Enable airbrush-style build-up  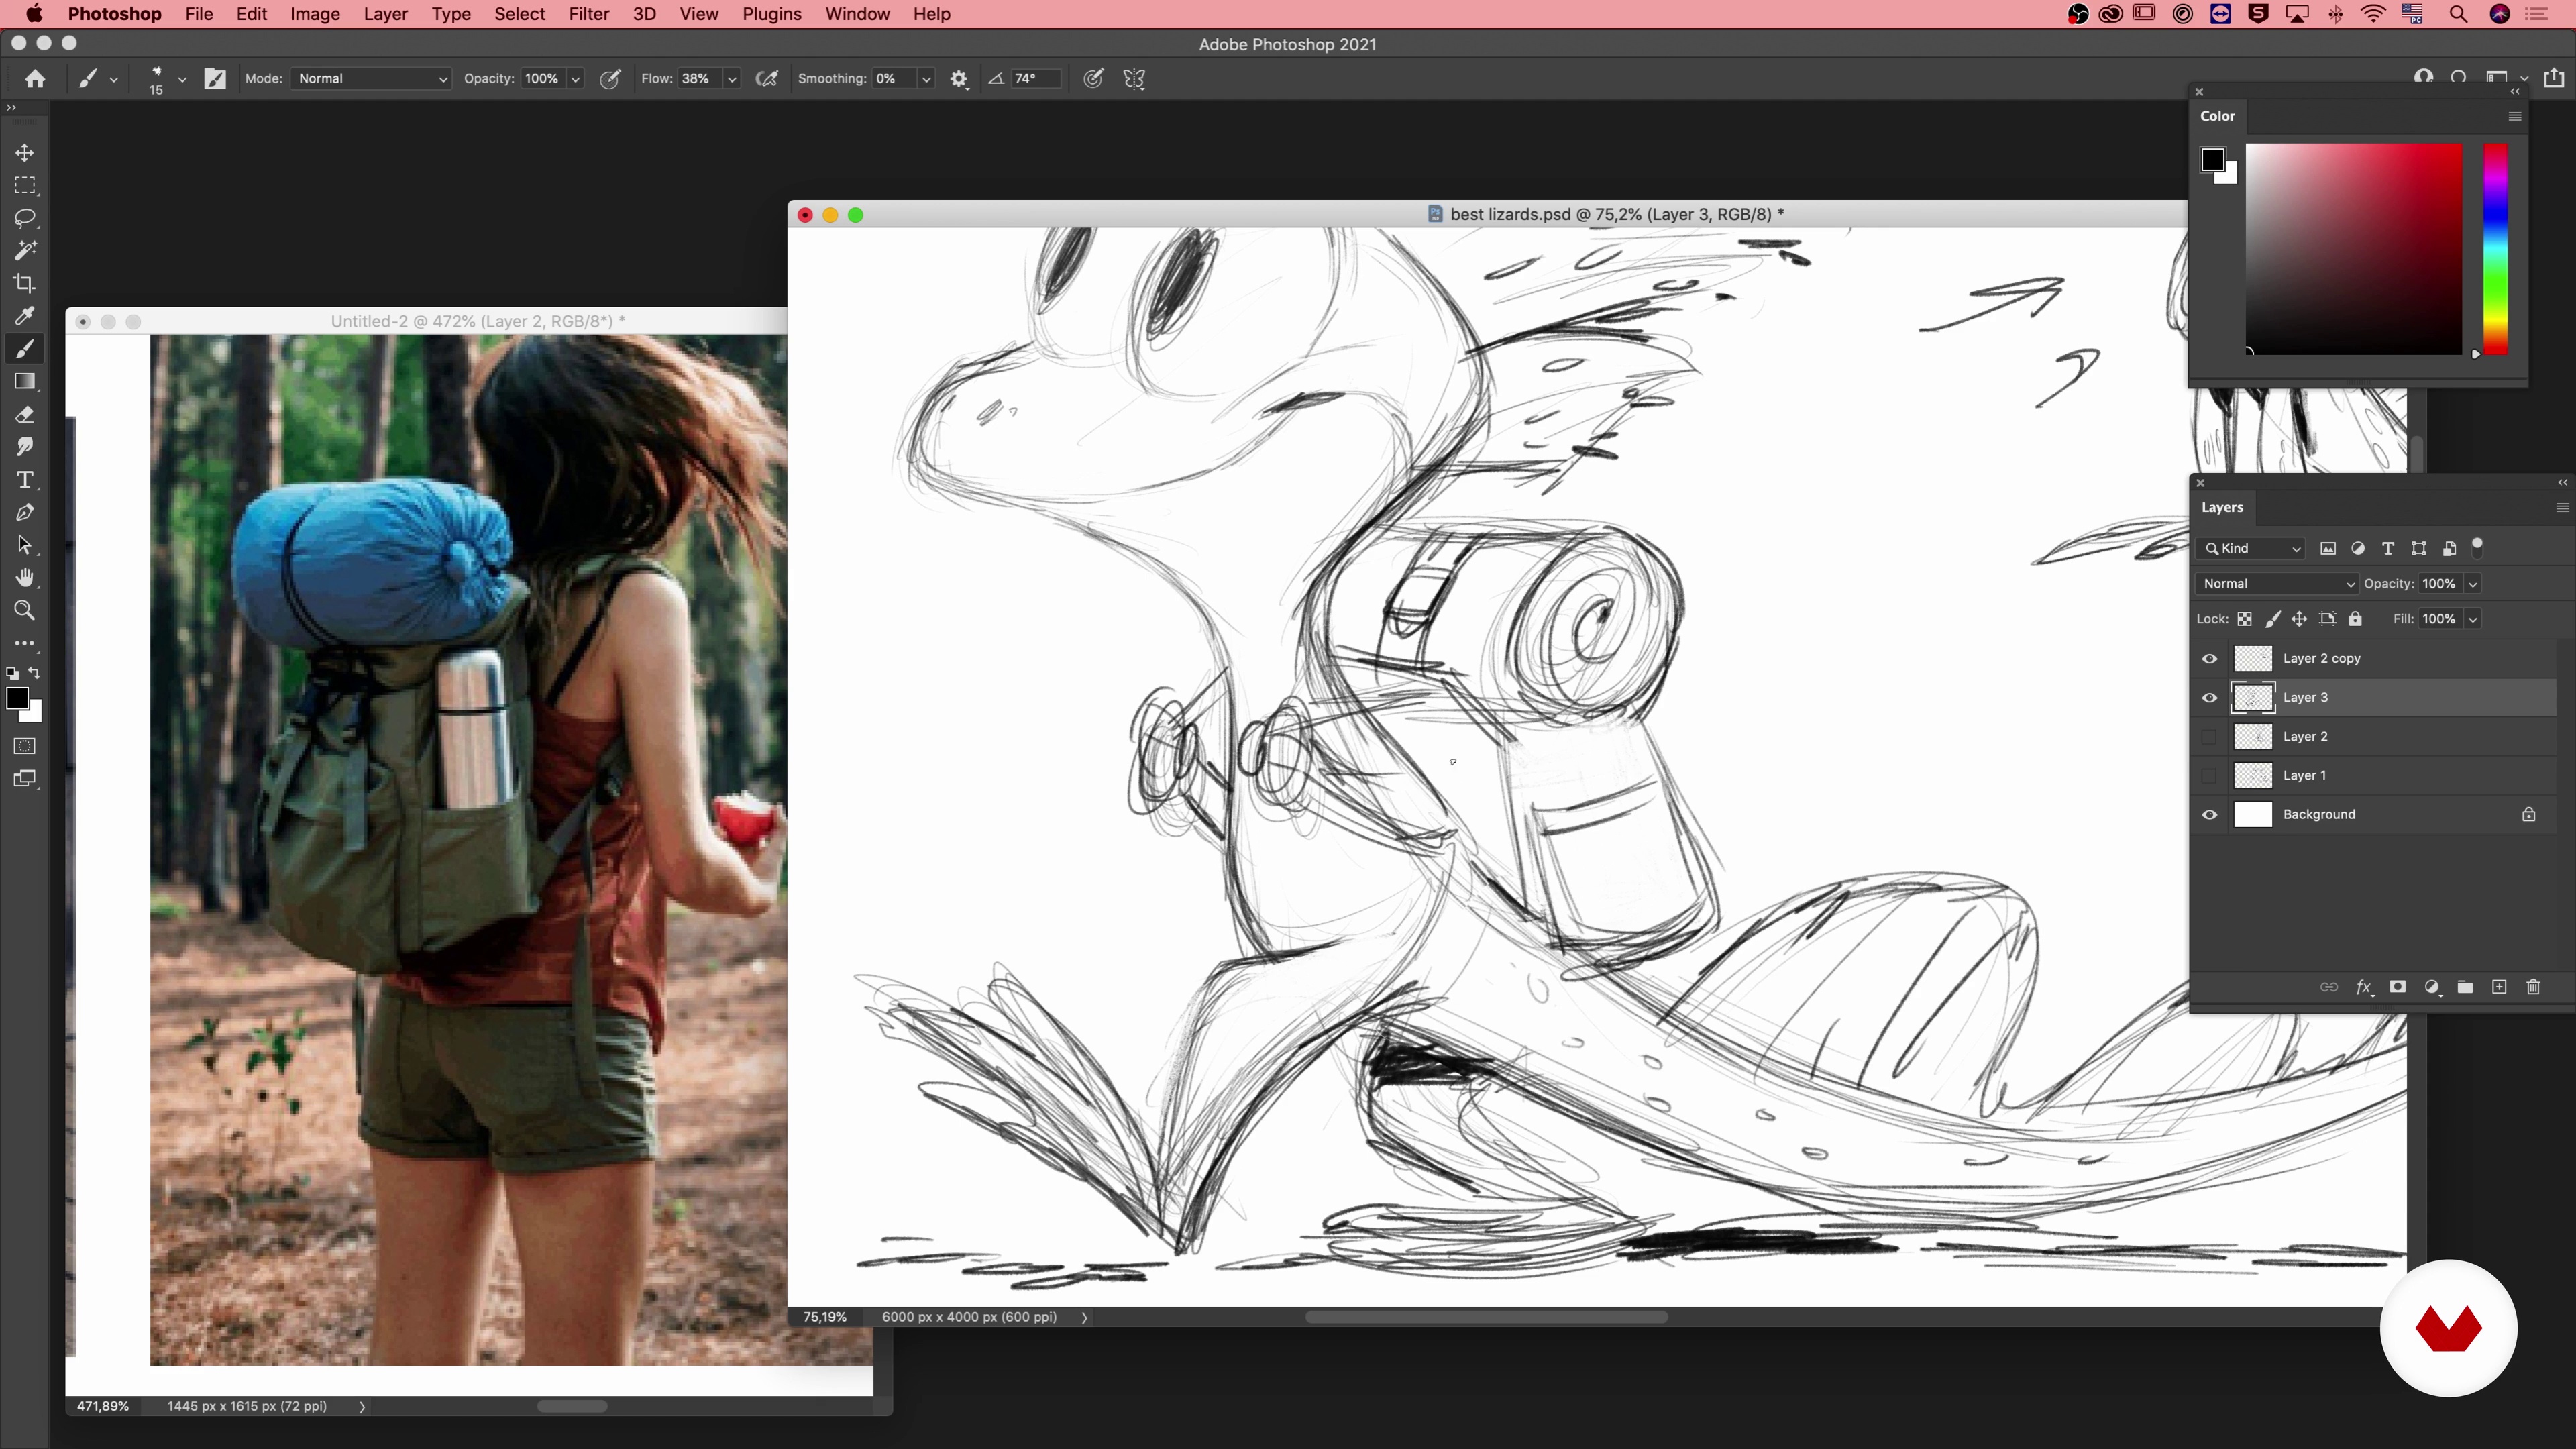click(x=767, y=78)
